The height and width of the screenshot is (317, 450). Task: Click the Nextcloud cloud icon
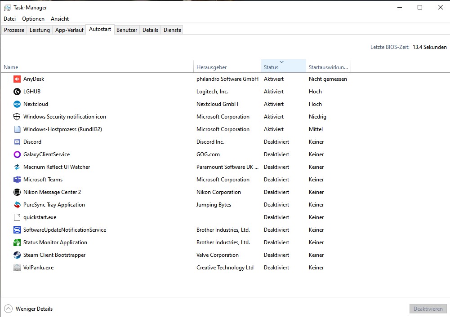click(x=17, y=104)
